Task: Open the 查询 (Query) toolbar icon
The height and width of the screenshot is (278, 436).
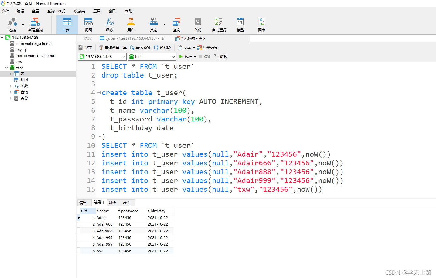Action: click(177, 25)
